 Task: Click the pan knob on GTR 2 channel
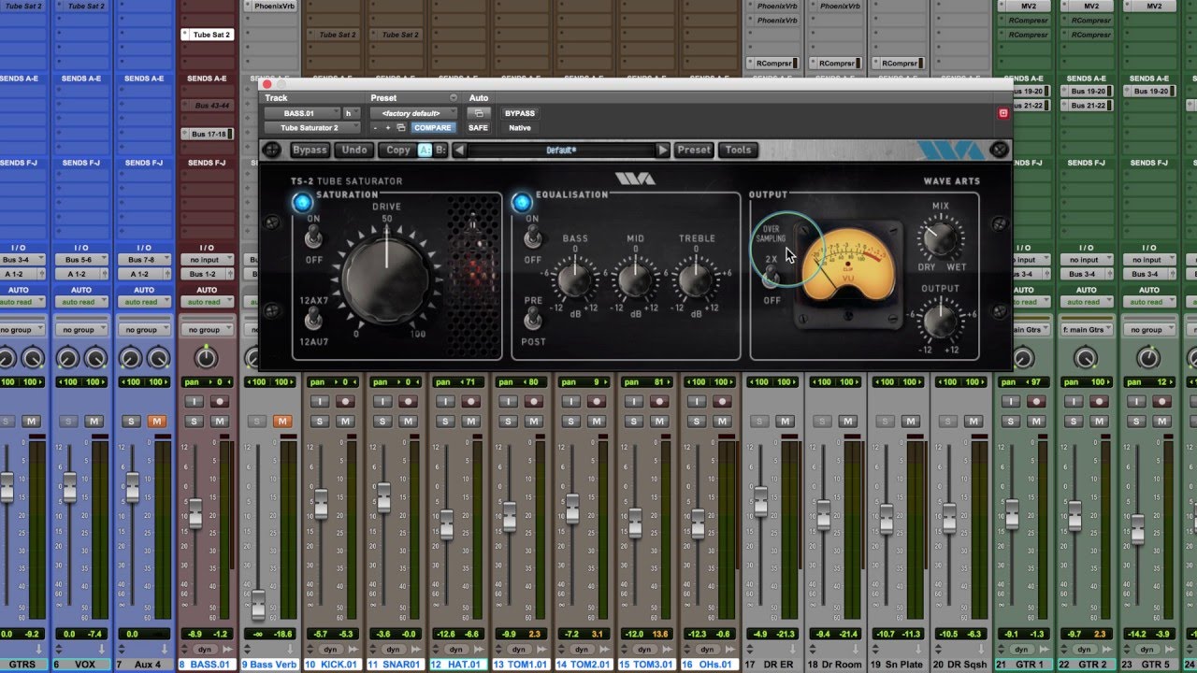coord(1086,357)
